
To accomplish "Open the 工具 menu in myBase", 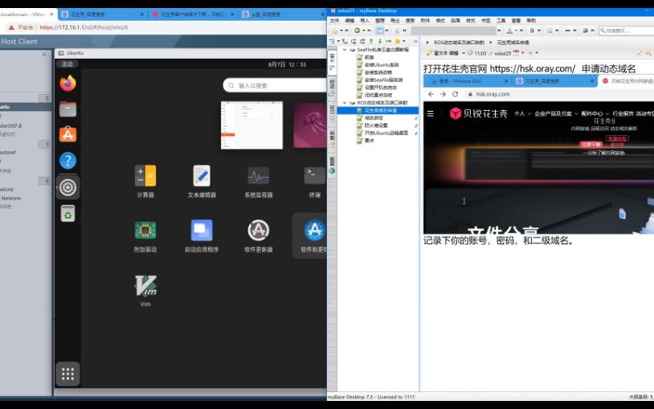I will tap(501, 20).
